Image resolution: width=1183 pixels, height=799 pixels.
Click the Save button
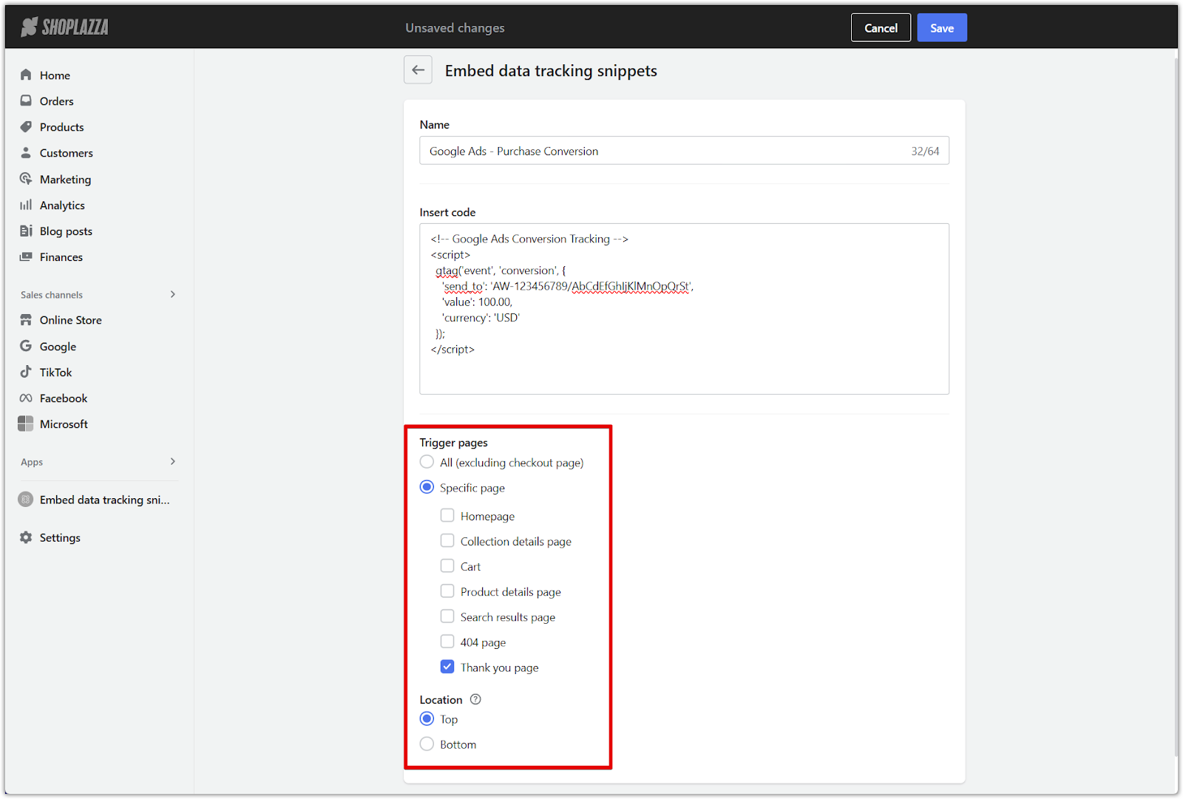pos(942,27)
